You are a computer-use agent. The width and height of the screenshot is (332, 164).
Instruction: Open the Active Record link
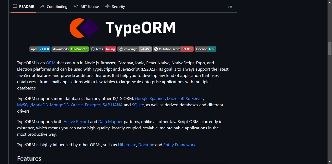point(76,122)
